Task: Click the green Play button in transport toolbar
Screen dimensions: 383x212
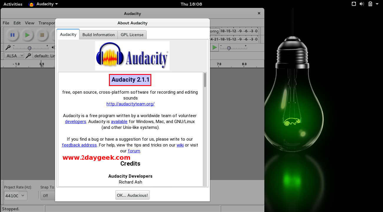Action: pyautogui.click(x=27, y=35)
